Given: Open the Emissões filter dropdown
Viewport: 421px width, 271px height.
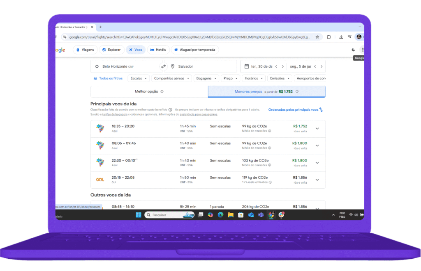Looking at the screenshot, I should (x=280, y=78).
